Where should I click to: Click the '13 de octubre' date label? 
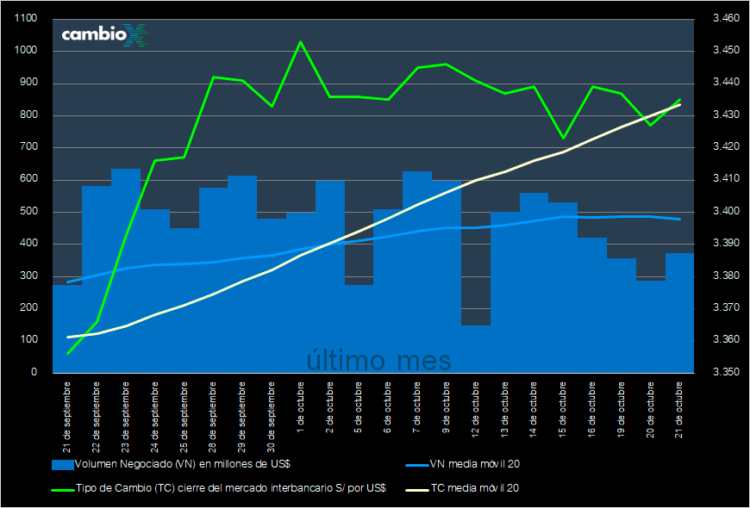point(504,410)
